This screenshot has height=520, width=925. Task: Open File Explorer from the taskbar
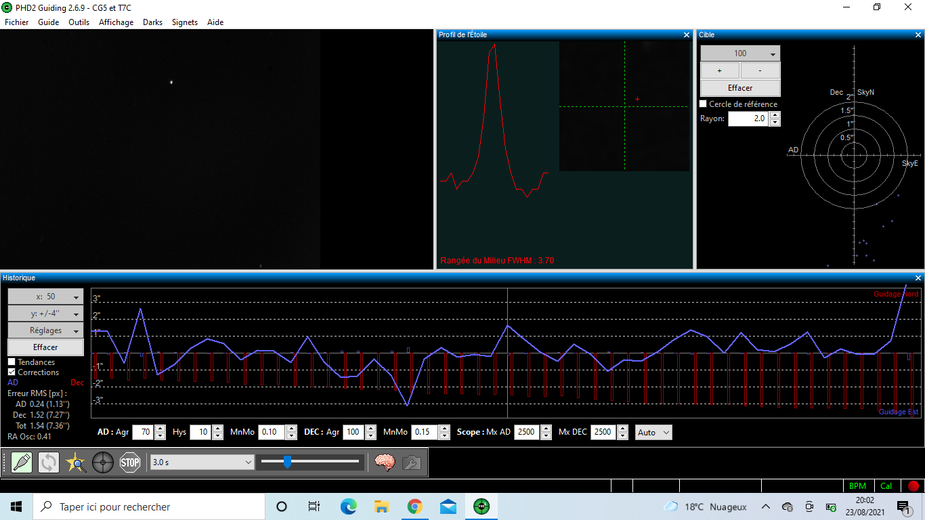pos(381,506)
